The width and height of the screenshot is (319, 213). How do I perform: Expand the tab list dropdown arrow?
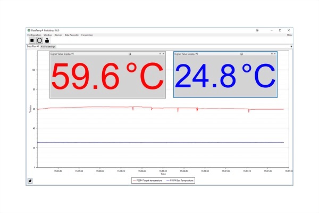click(x=290, y=46)
